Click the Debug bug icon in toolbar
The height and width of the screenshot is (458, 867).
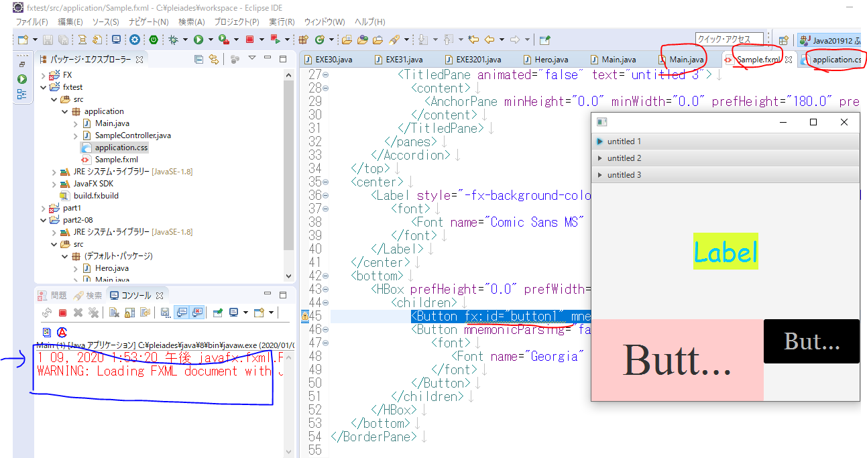(173, 40)
